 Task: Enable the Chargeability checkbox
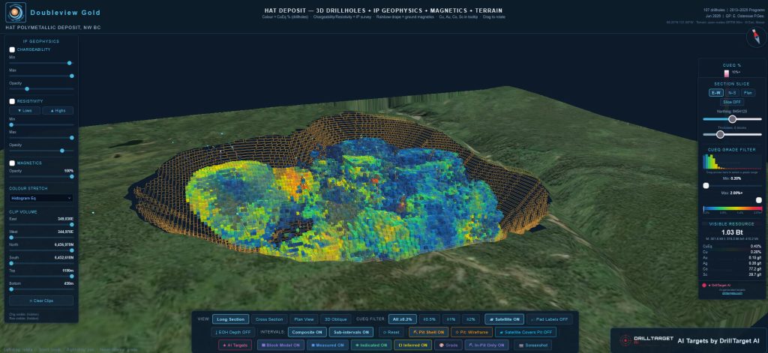(x=12, y=49)
